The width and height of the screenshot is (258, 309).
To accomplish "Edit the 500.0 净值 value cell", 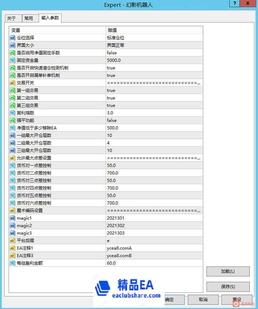I will pos(154,128).
